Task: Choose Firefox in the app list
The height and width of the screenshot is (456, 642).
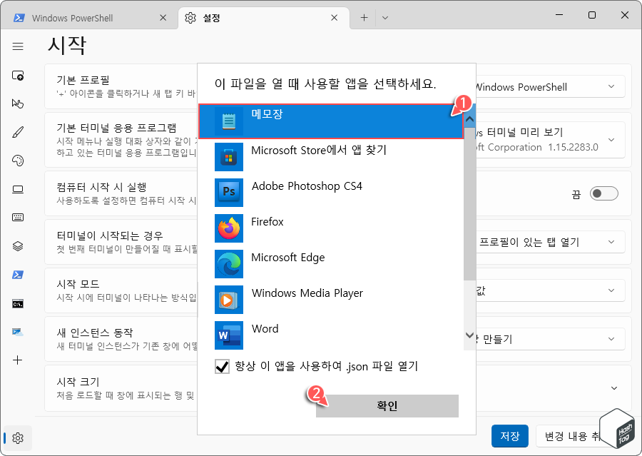Action: coord(331,228)
